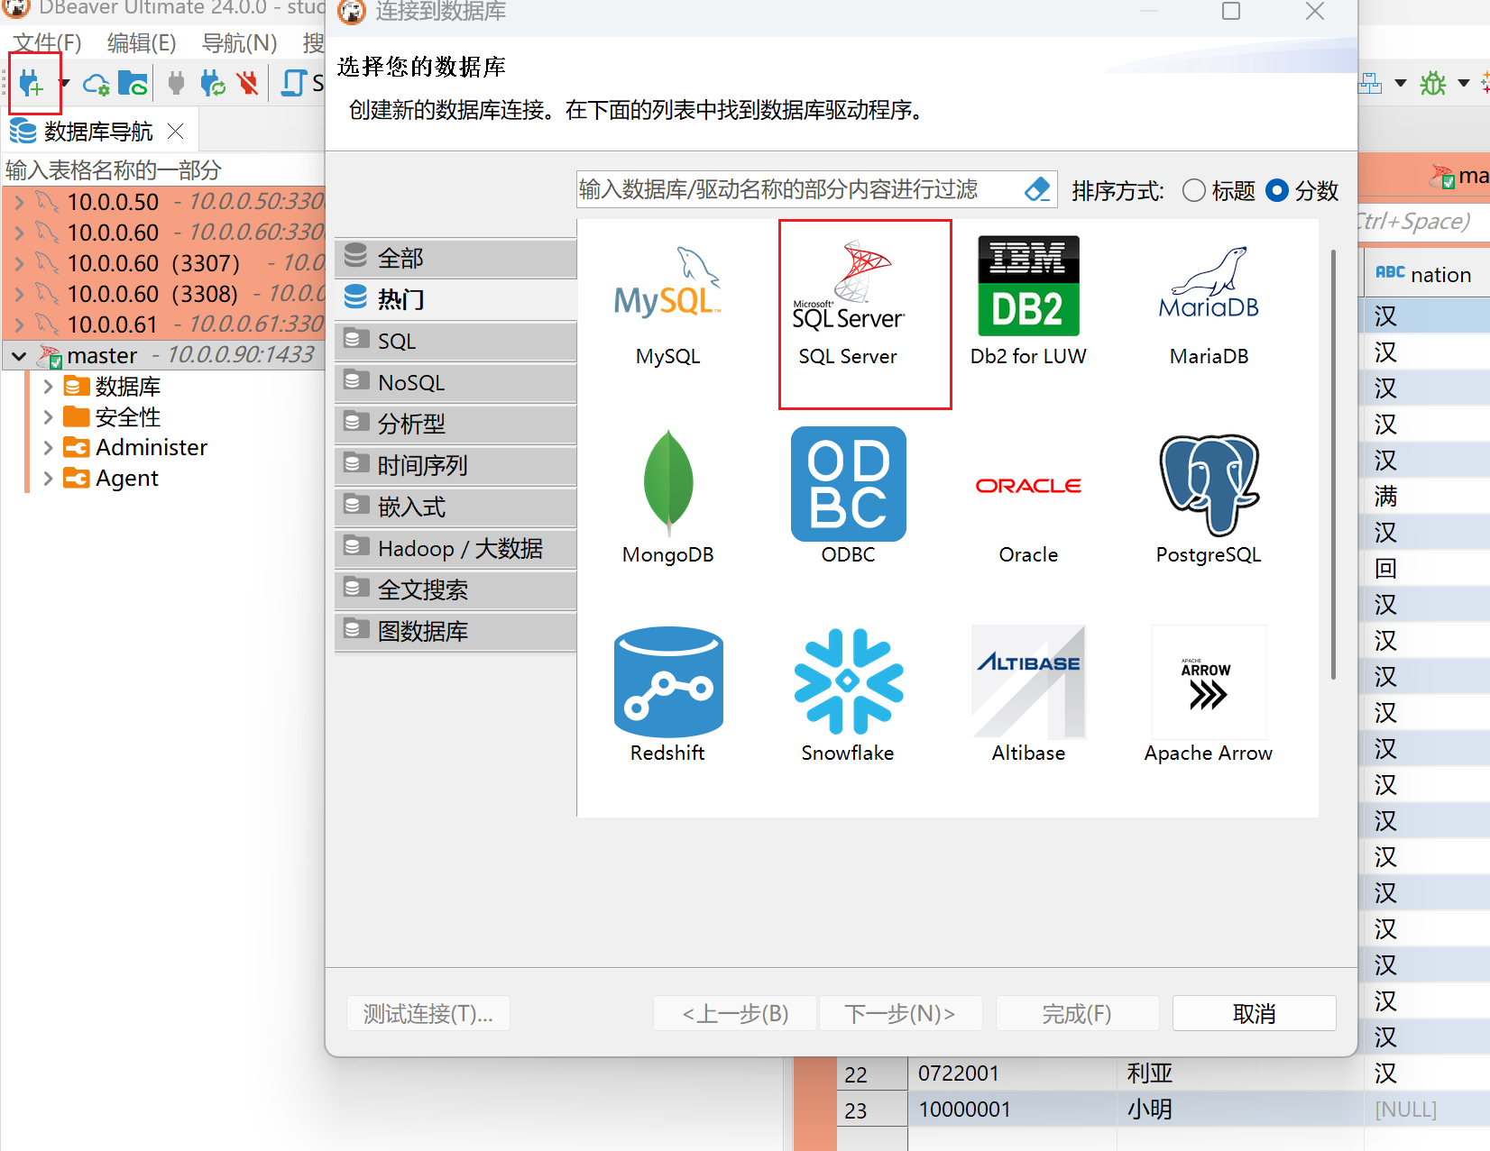Open the 编辑(E) menu
Image resolution: width=1490 pixels, height=1151 pixels.
(142, 42)
